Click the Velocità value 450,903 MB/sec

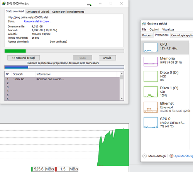pos(41,34)
